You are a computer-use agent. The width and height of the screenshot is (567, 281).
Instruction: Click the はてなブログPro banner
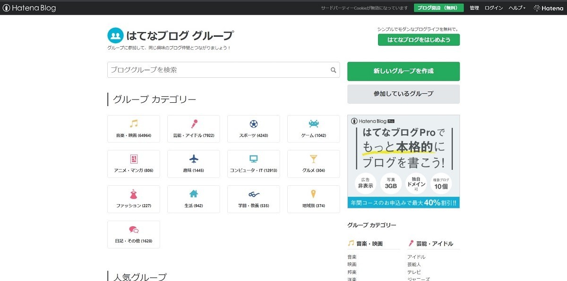403,161
